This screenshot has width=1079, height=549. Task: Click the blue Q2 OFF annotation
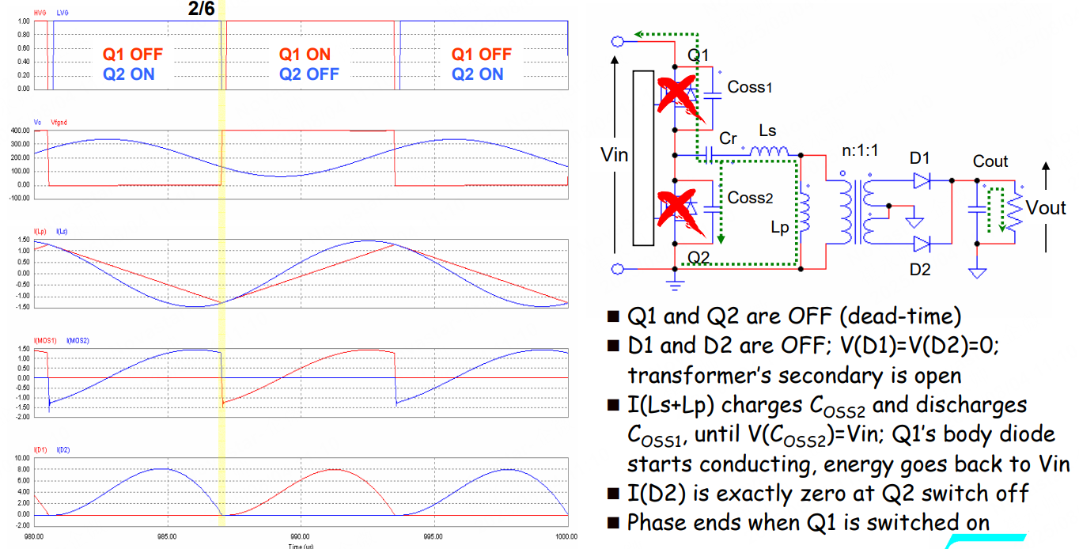[309, 74]
